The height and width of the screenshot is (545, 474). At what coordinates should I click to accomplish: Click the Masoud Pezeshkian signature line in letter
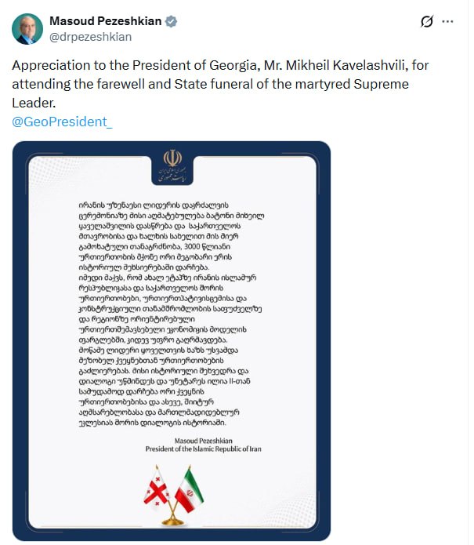(203, 441)
